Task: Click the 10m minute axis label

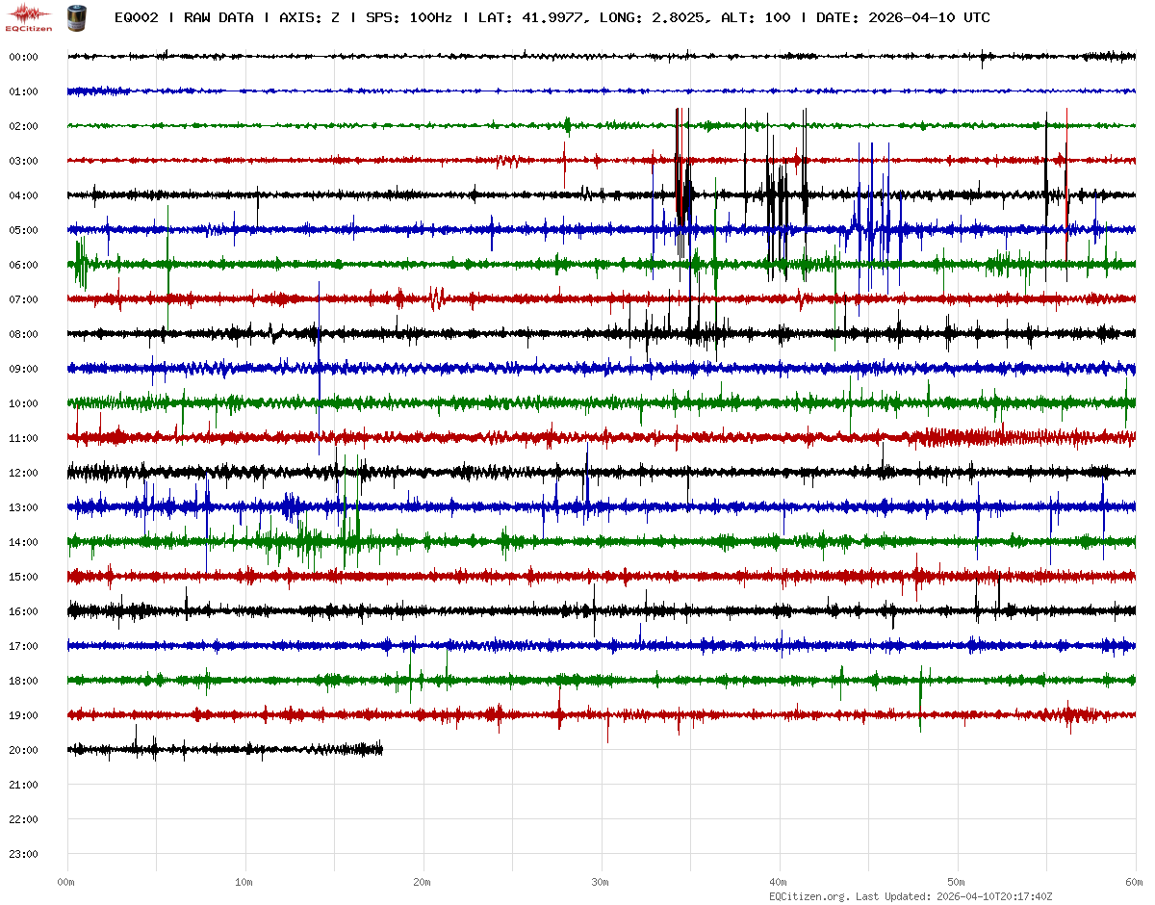Action: click(x=244, y=882)
